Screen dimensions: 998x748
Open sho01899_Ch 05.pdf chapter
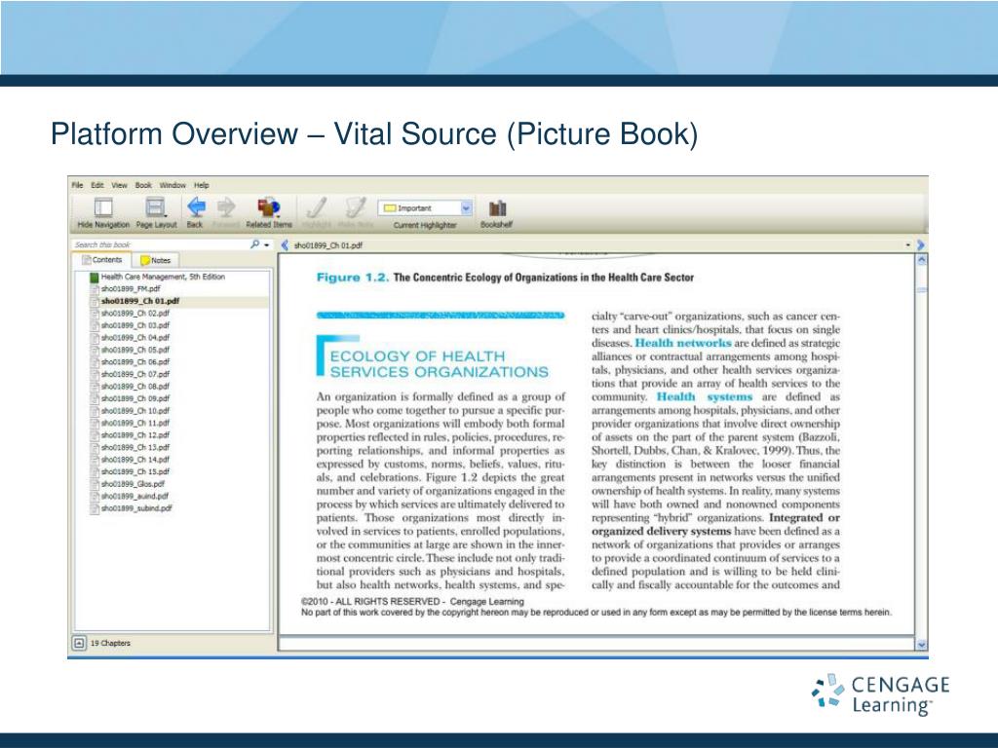coord(131,350)
